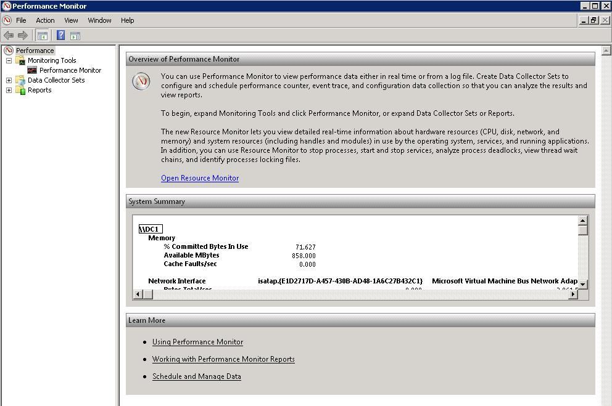Screen dimensions: 612x406
Task: Select the Performance root label
Action: pyautogui.click(x=35, y=51)
